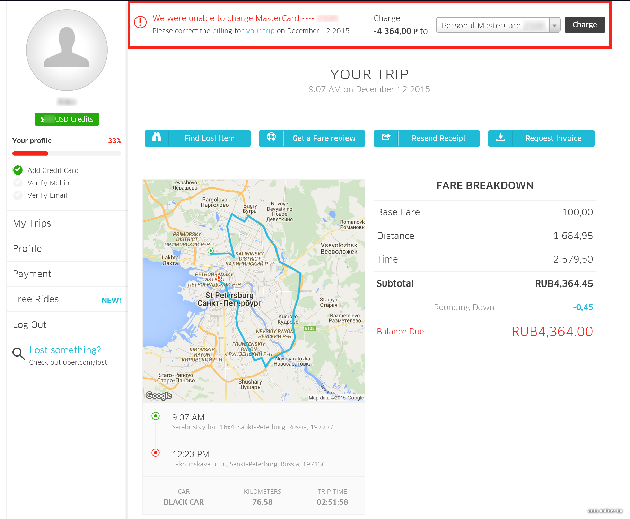Click the 'Add Credit Card' label

(53, 170)
